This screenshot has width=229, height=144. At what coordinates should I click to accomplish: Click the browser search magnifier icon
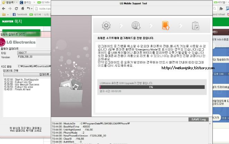(x=214, y=9)
